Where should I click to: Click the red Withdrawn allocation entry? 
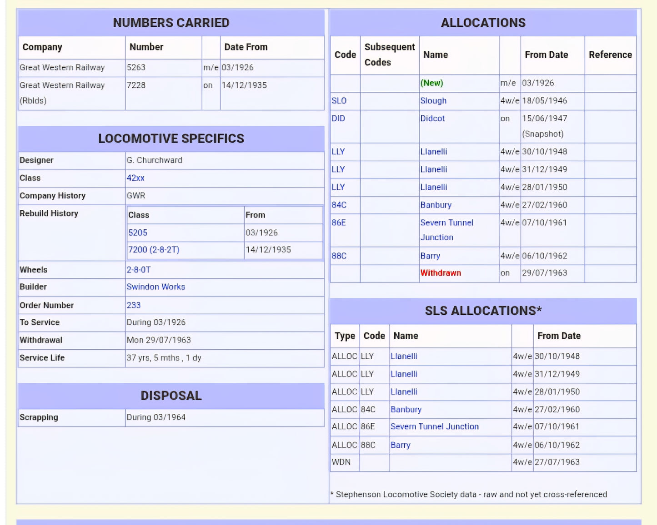441,273
